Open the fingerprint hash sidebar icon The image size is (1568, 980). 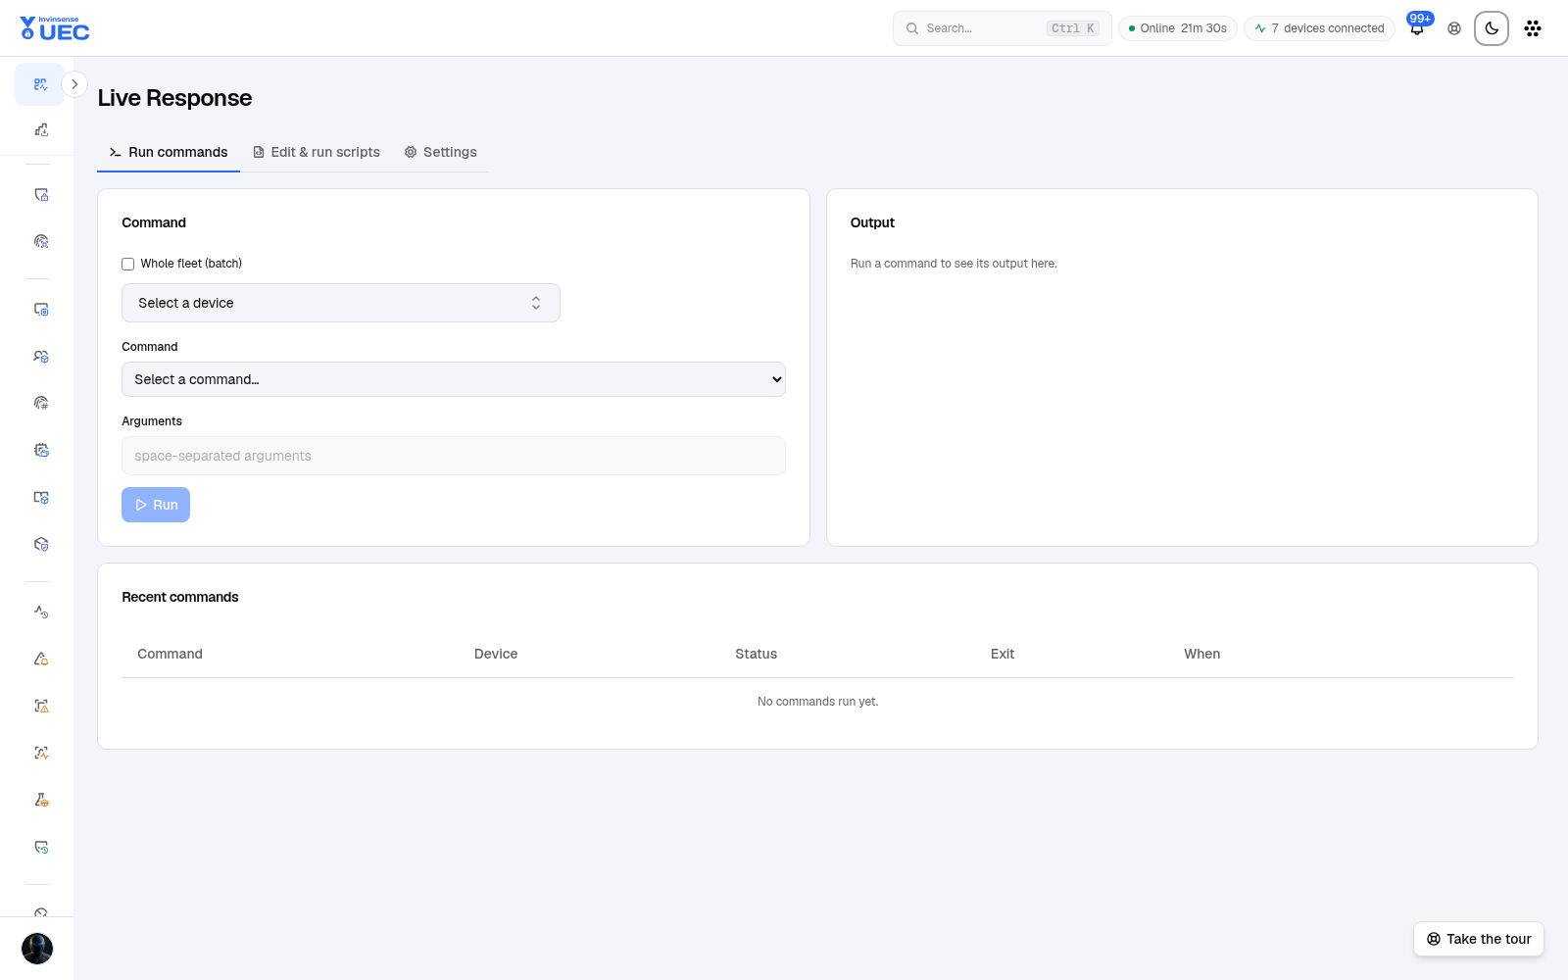40,403
